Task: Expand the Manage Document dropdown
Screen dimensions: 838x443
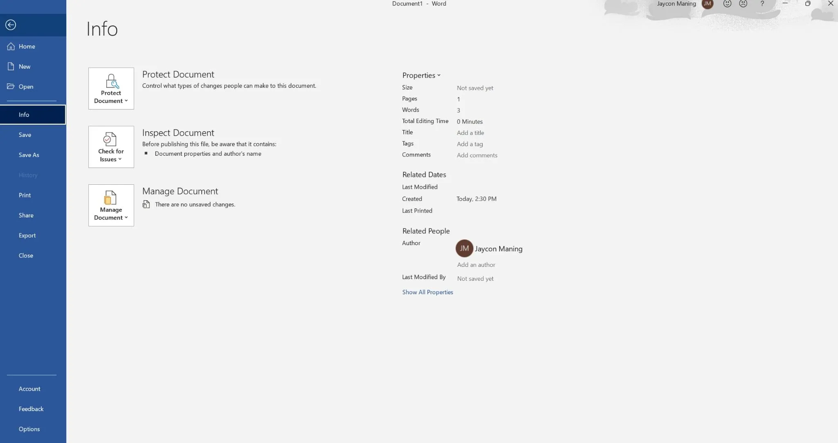Action: pyautogui.click(x=111, y=206)
